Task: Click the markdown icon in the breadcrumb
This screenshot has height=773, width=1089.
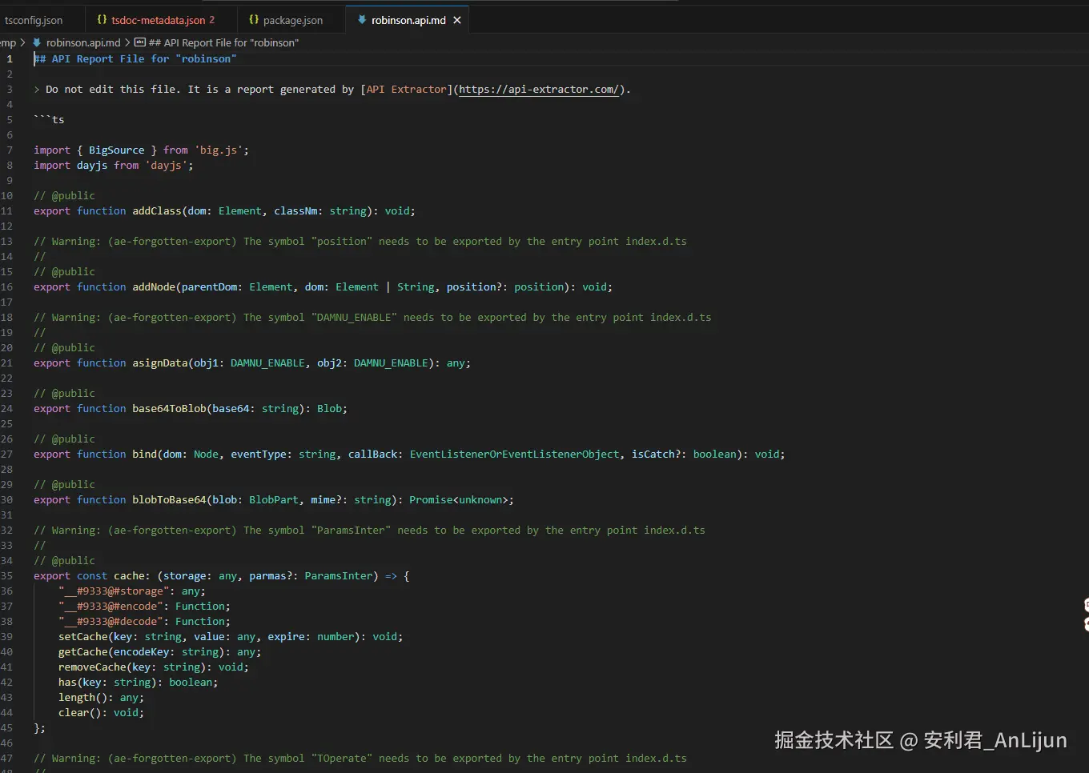Action: pos(37,42)
